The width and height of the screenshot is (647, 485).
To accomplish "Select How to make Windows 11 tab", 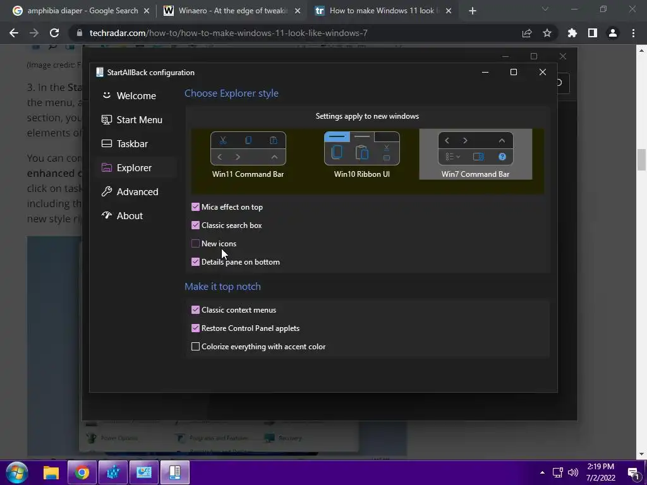I will (x=383, y=11).
